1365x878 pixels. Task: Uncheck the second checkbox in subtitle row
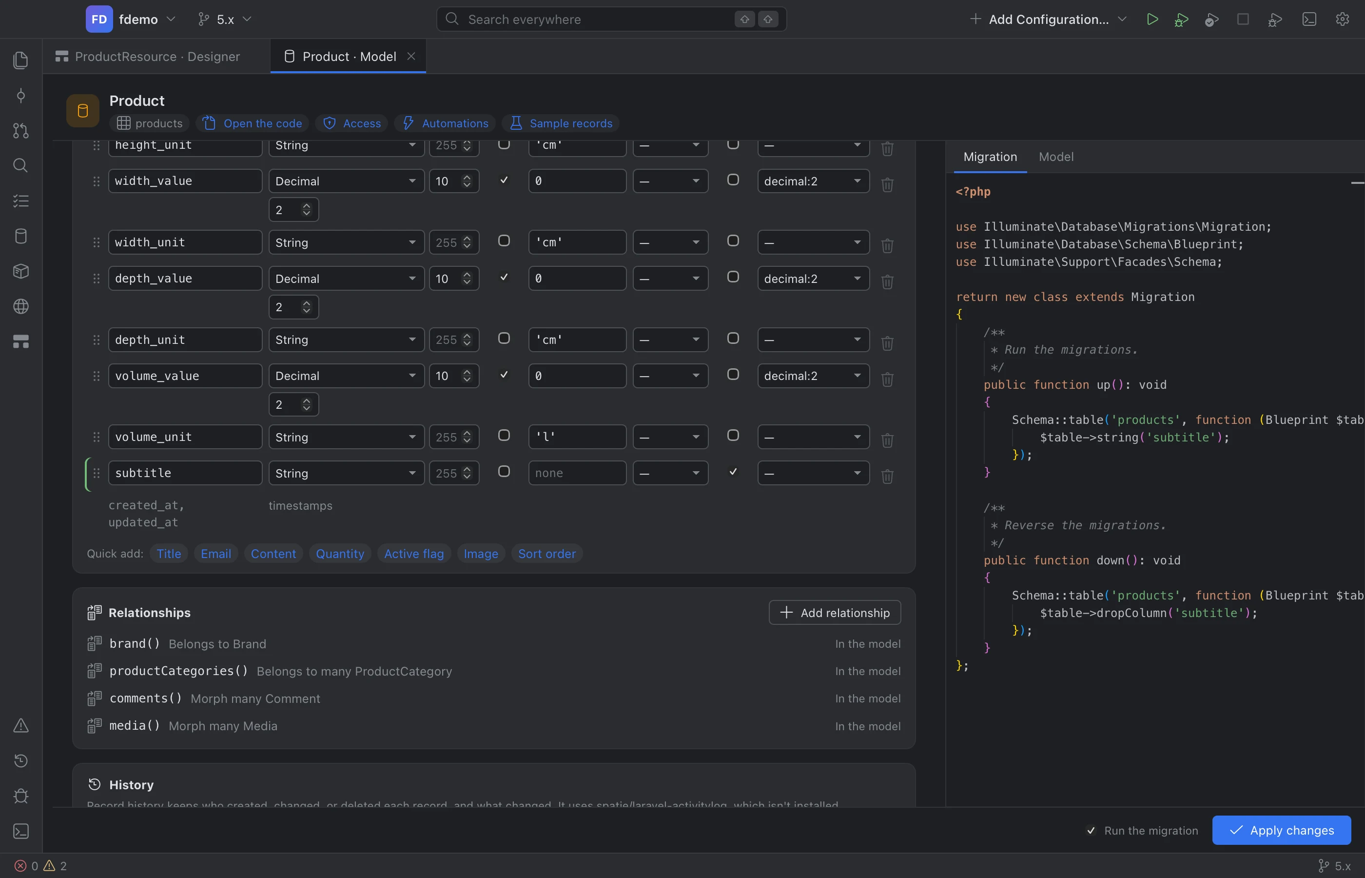[733, 472]
